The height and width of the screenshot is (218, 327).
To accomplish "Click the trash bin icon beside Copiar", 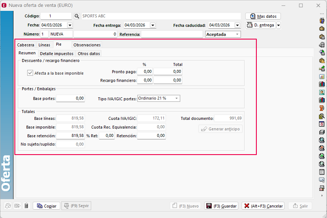I will pos(26,206).
